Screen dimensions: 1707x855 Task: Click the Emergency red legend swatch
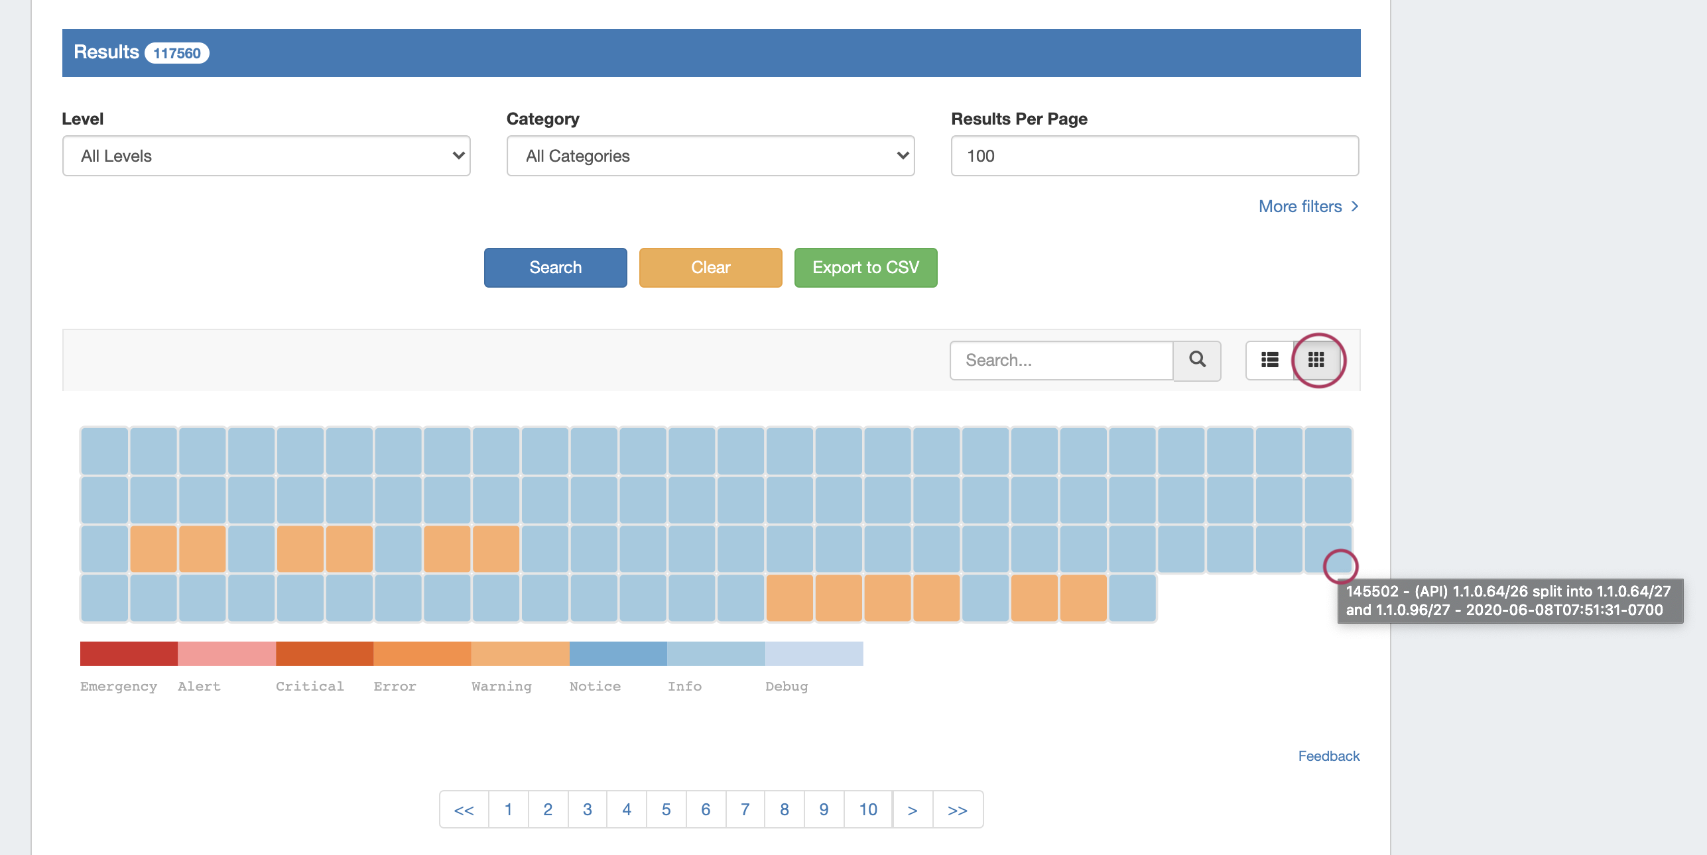[129, 654]
